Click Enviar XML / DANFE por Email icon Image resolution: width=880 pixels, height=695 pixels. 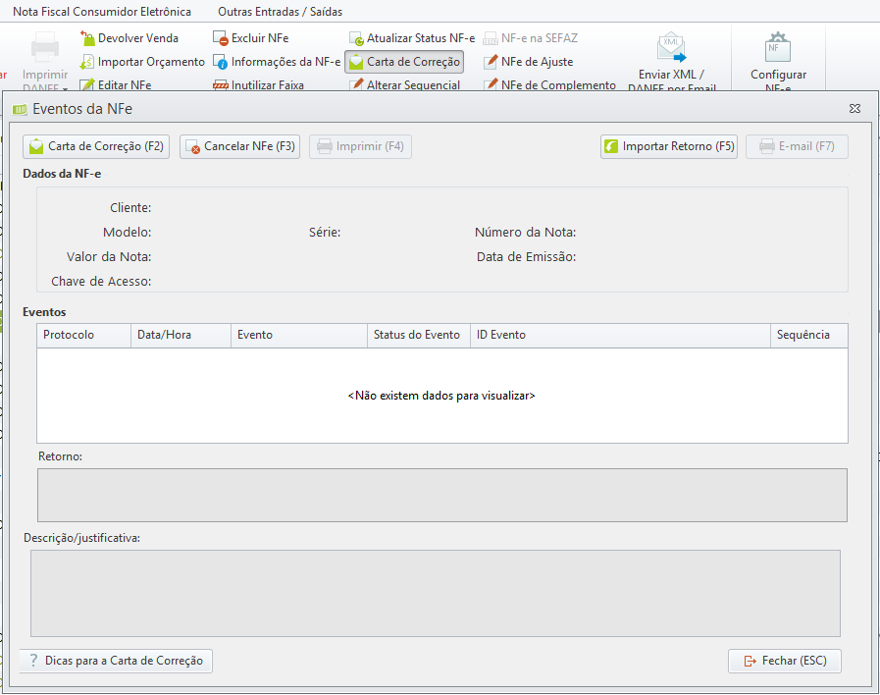pos(672,48)
